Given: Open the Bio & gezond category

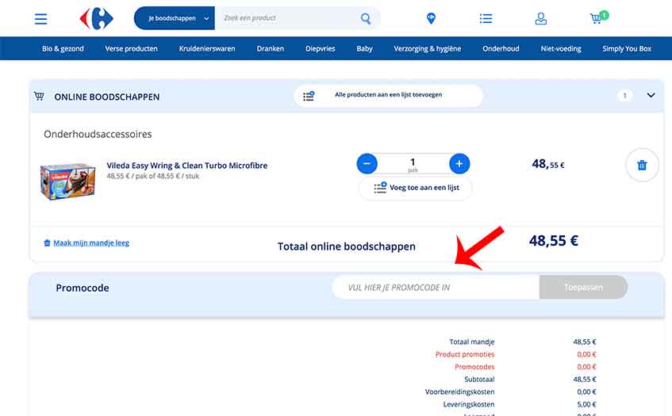Looking at the screenshot, I should pos(63,48).
